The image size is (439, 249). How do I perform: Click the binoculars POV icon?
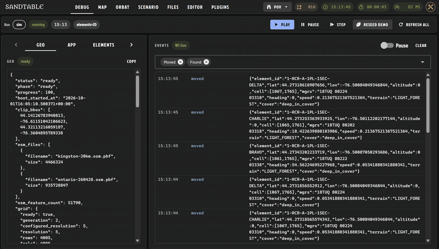pos(269,7)
